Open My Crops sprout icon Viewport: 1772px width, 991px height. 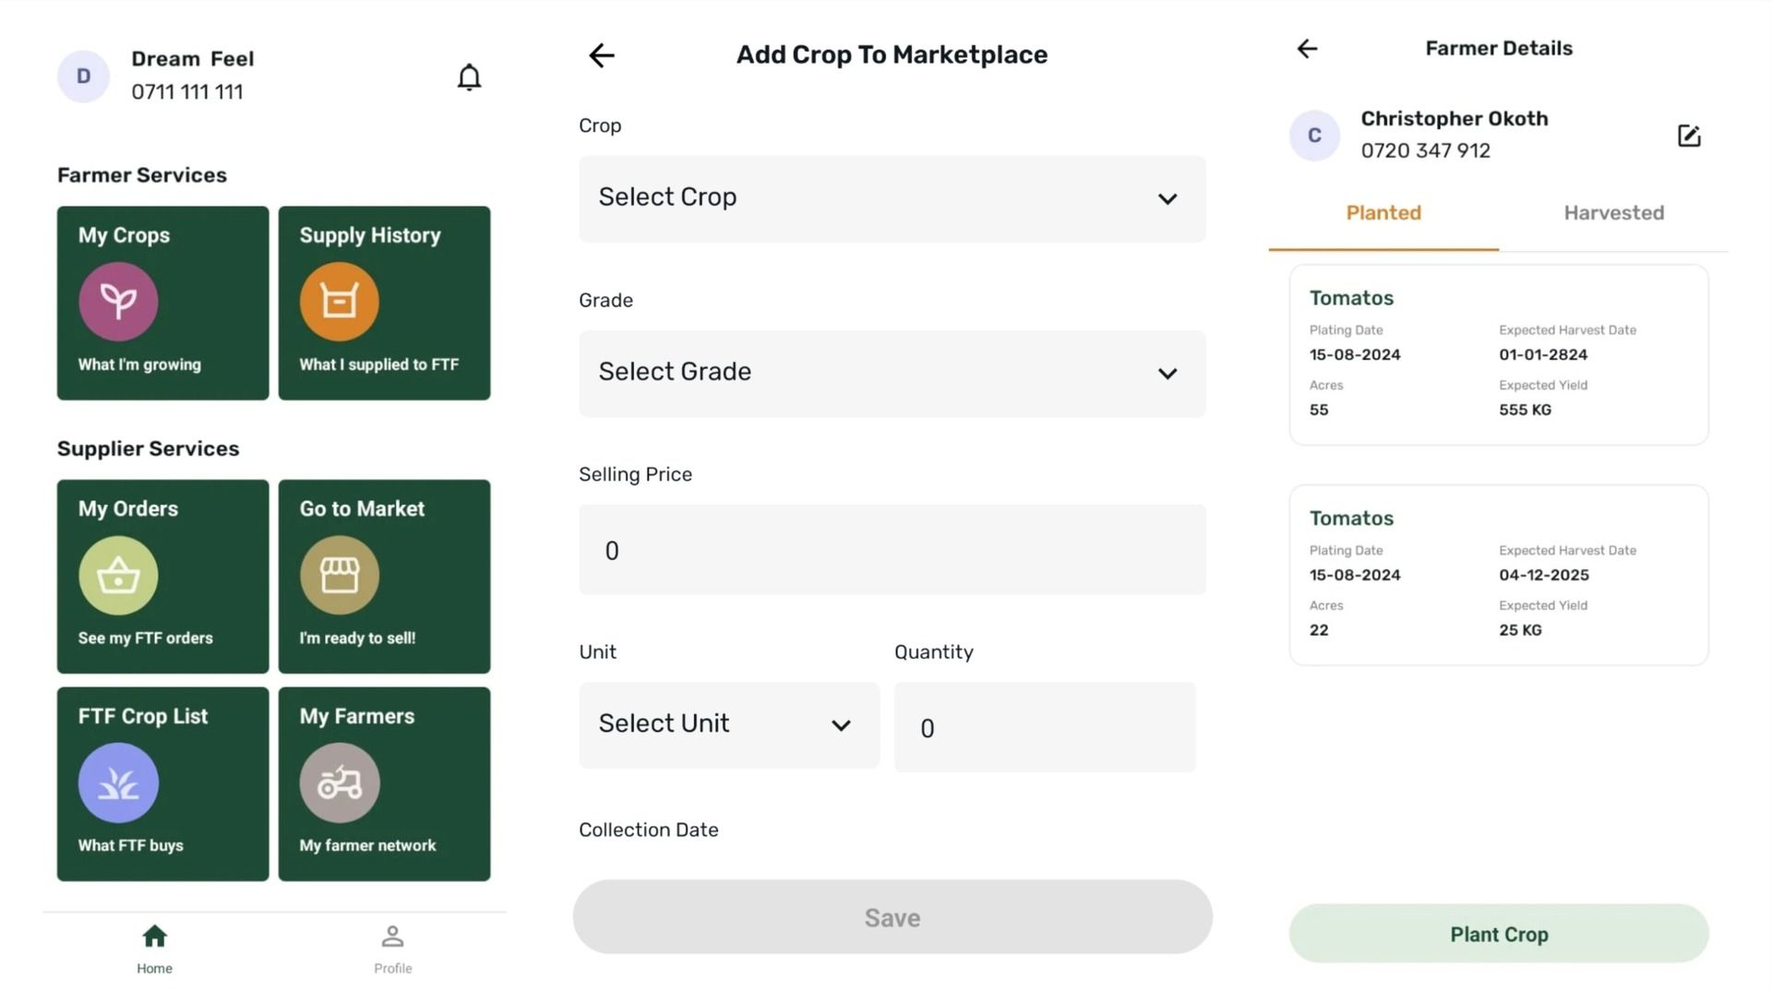(118, 301)
